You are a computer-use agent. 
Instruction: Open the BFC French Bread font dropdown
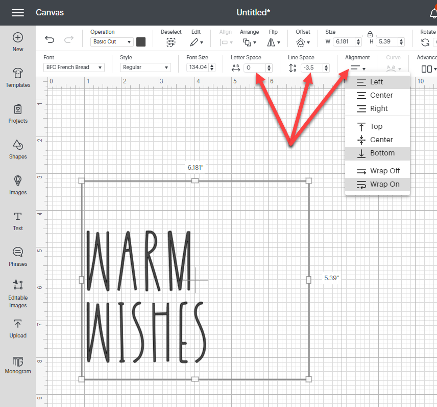(74, 67)
